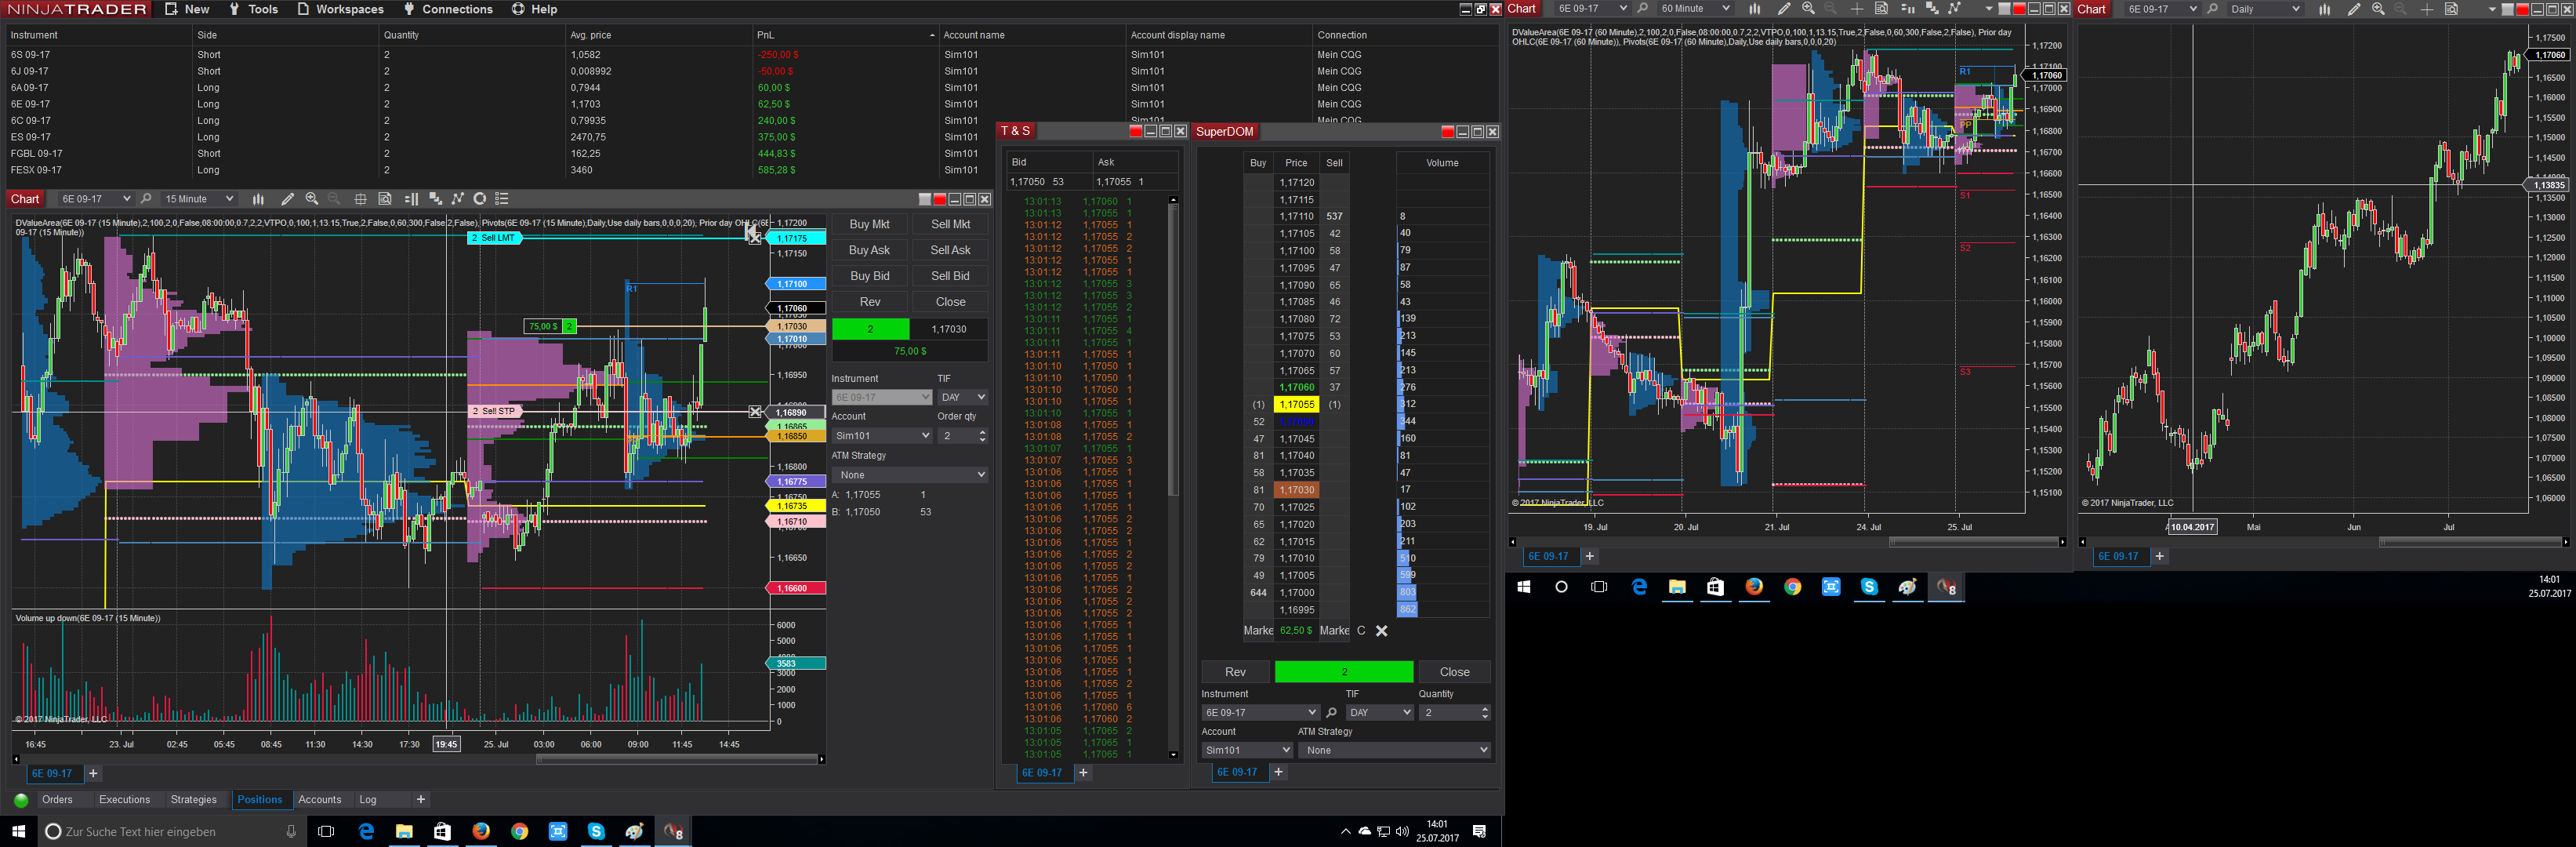
Task: Open Sim101 account dropdown in Chart Trader
Action: (x=882, y=436)
